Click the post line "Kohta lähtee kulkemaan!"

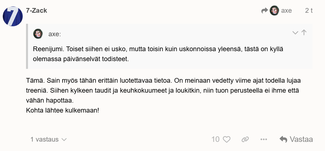(62, 110)
